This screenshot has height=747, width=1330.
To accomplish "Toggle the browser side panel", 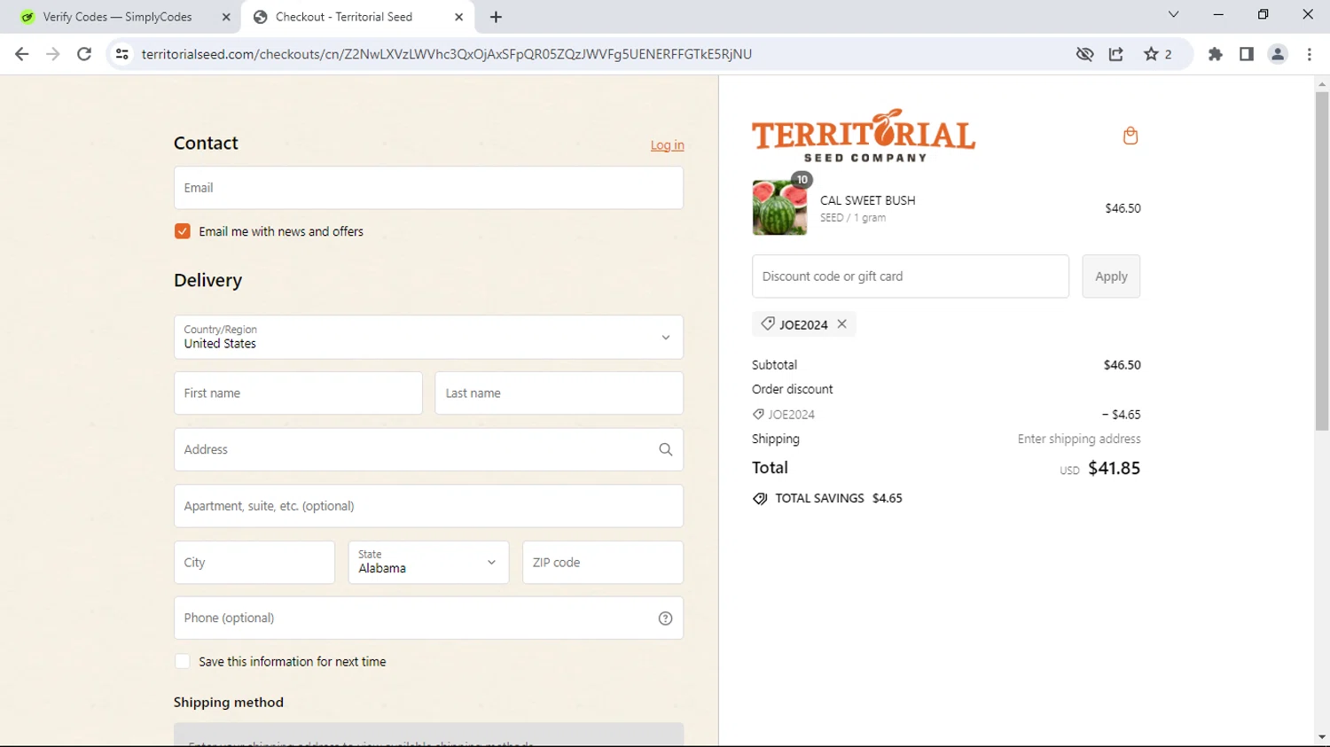I will click(1247, 54).
